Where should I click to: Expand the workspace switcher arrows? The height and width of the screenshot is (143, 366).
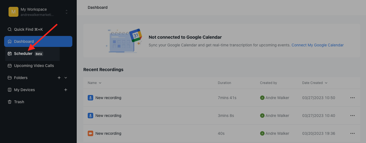66,12
